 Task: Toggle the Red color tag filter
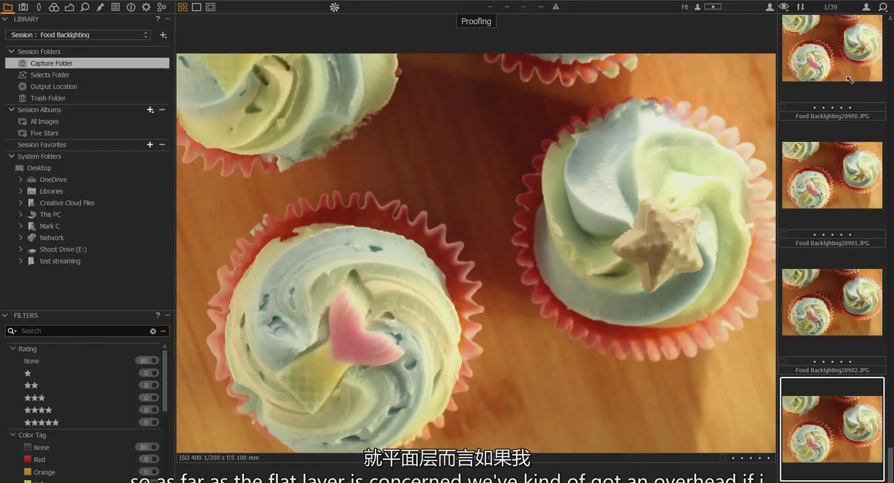coord(149,459)
